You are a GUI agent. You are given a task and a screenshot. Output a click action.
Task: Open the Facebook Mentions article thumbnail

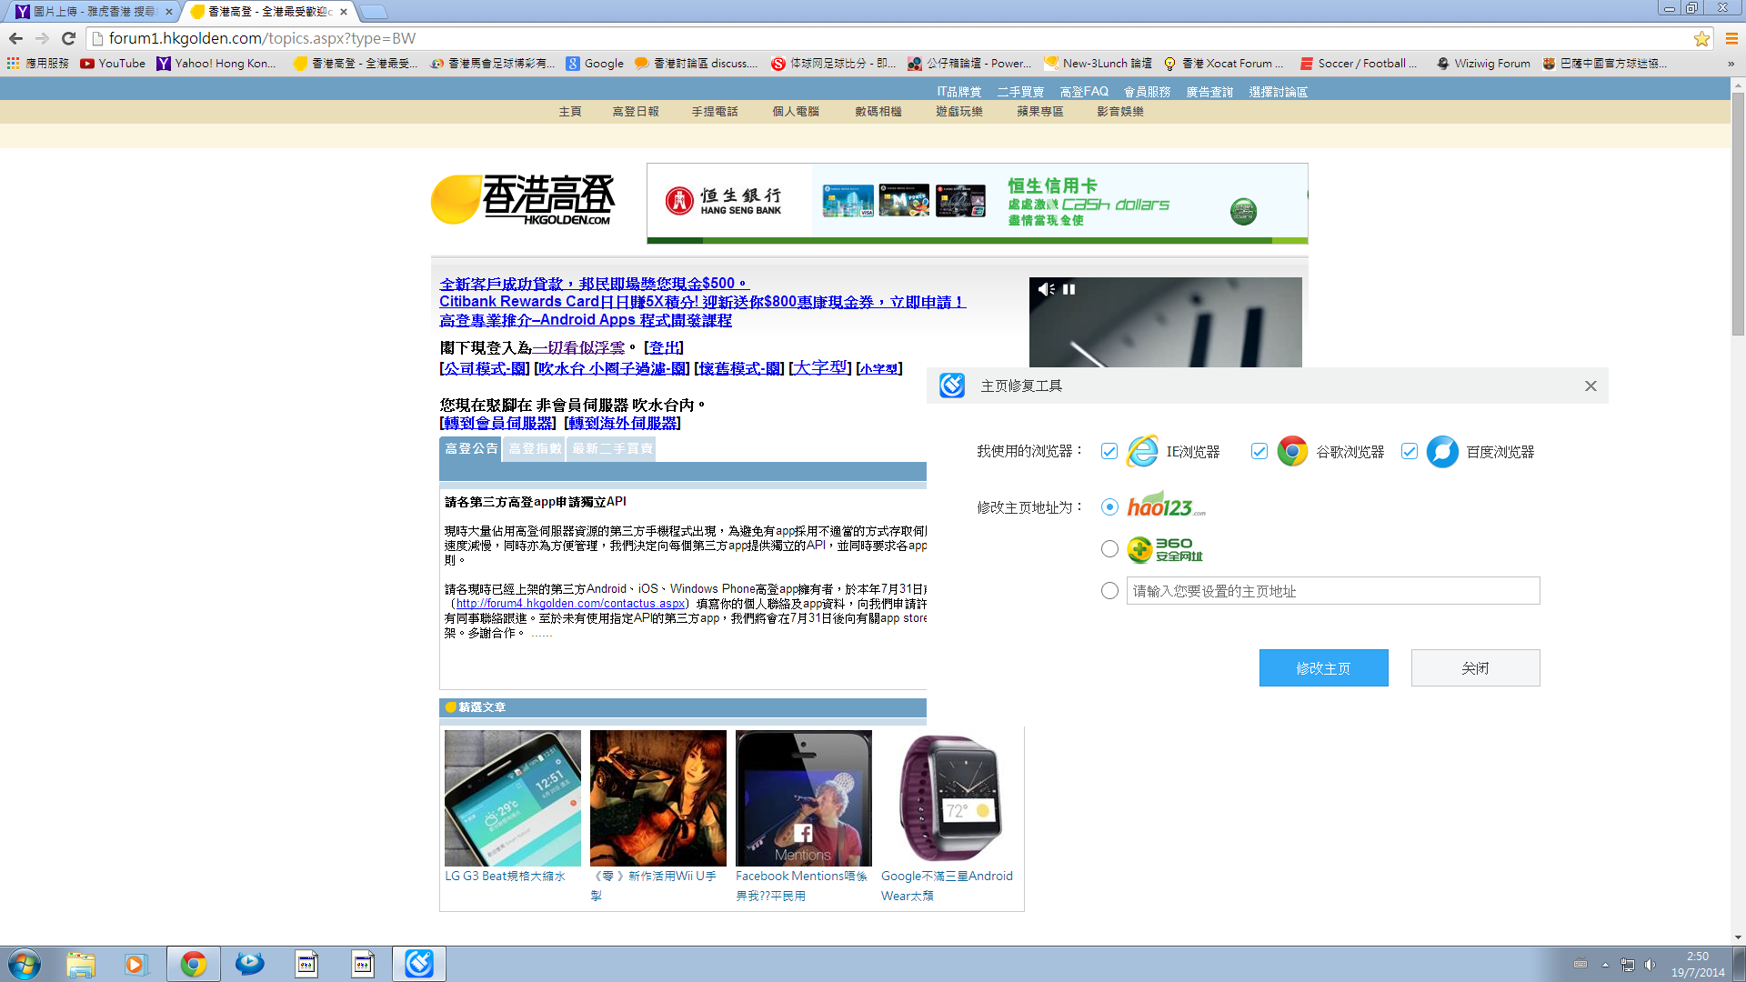[x=803, y=797]
